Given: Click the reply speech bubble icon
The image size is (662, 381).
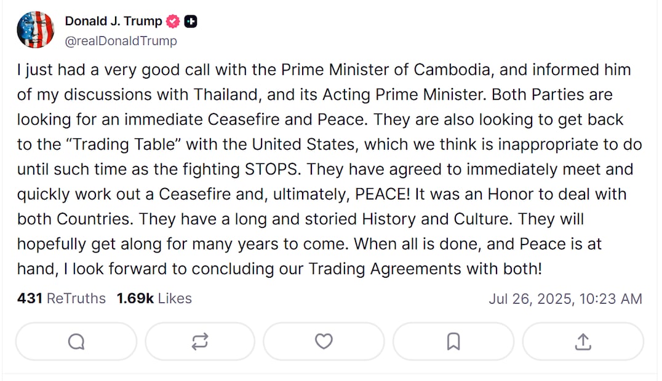Looking at the screenshot, I should tap(76, 342).
